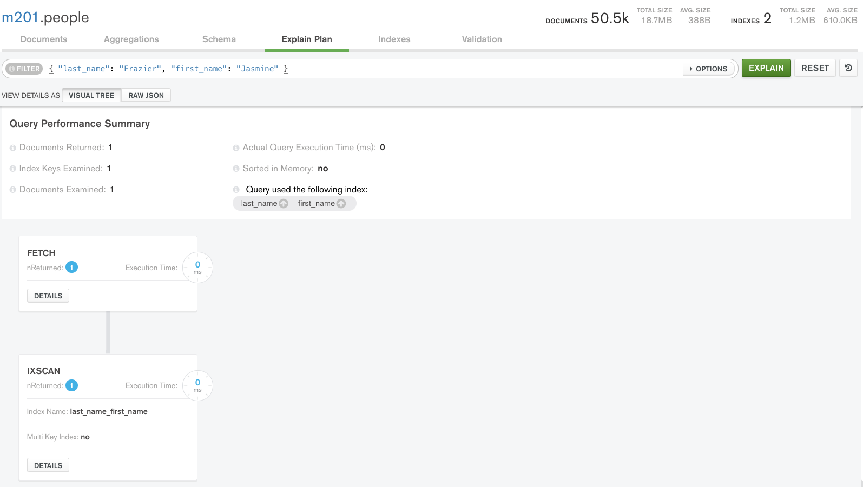Click the RESET button

[815, 68]
